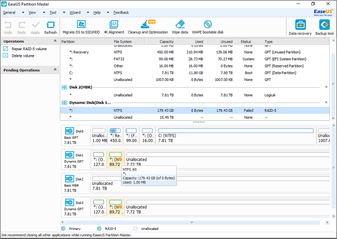Collapse the Operations panel
The width and height of the screenshot is (337, 239).
tap(55, 41)
